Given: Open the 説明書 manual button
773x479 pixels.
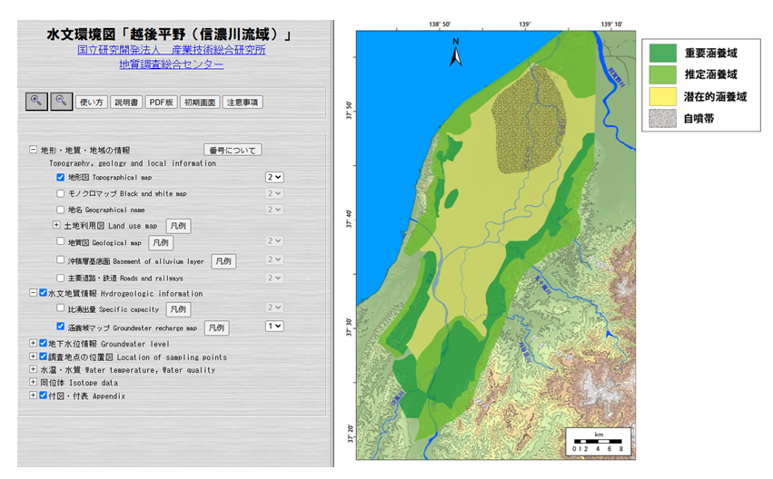Looking at the screenshot, I should point(126,103).
